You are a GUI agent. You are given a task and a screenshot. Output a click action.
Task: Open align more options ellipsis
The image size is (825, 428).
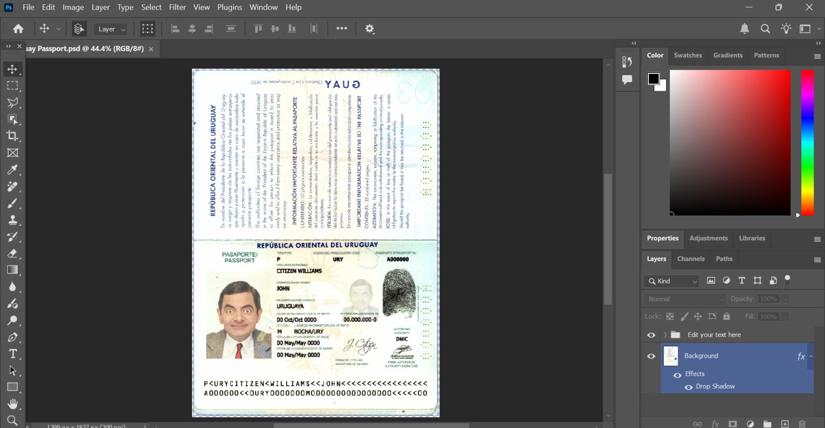click(342, 29)
